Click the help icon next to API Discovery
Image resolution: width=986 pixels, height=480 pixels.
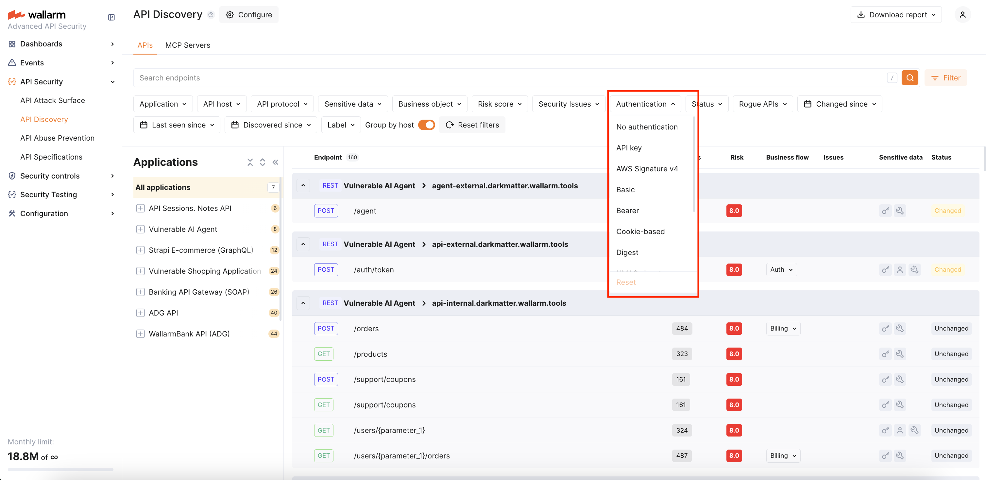point(211,14)
